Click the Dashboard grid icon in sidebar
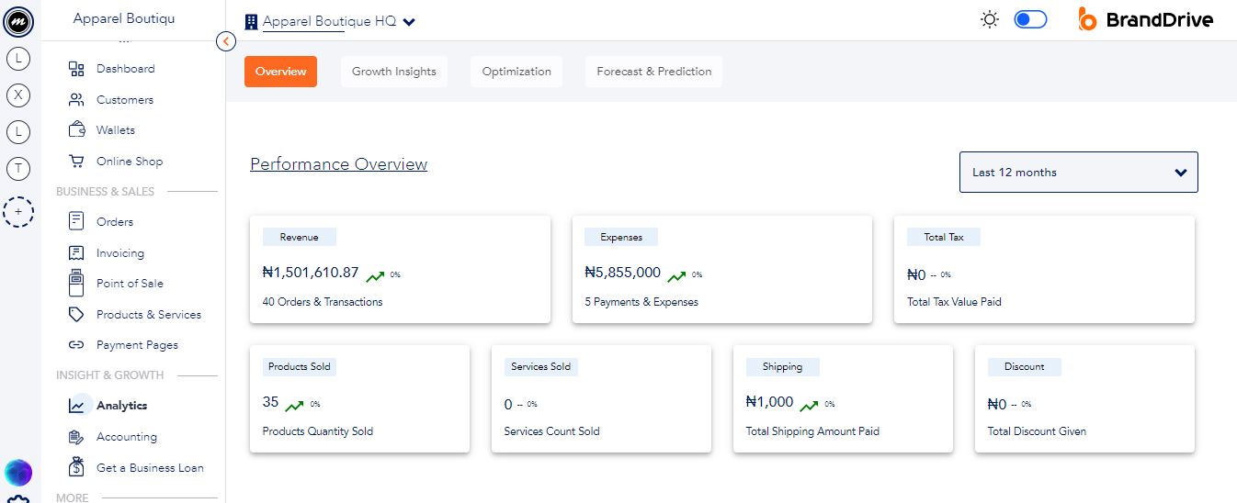Screen dimensions: 1237x503 point(77,69)
